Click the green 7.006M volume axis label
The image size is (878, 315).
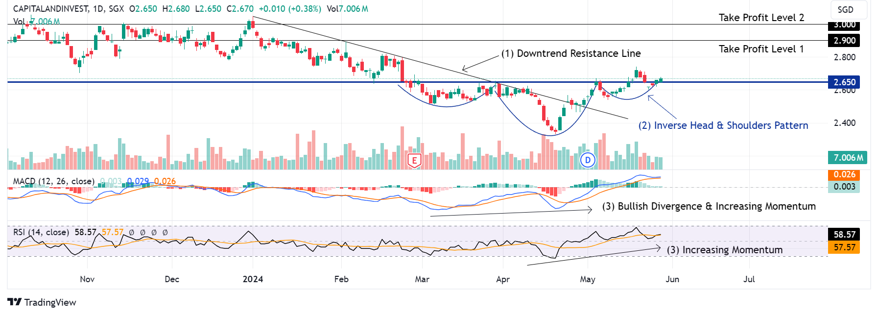[x=847, y=157]
